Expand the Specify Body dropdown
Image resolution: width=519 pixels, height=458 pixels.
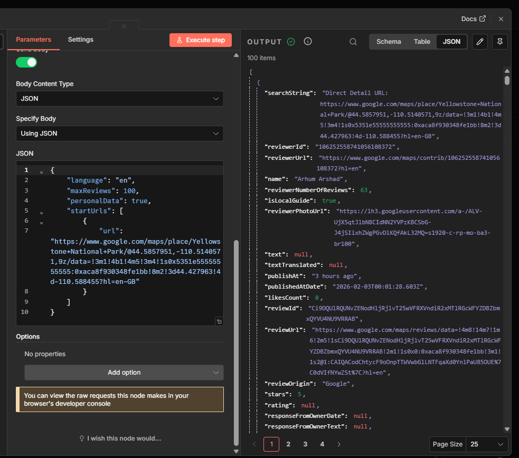tap(119, 133)
